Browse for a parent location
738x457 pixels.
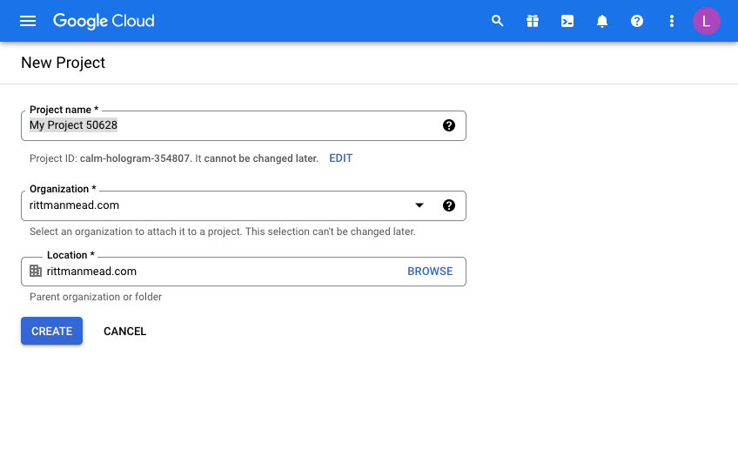pyautogui.click(x=430, y=271)
